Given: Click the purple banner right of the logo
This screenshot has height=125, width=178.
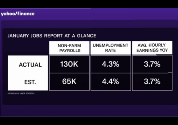Looking at the screenshot, I should click(x=106, y=14).
